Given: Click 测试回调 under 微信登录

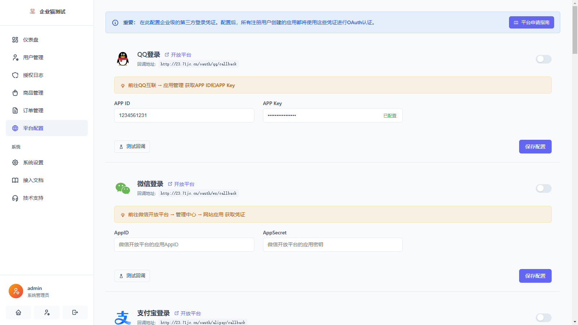Looking at the screenshot, I should [x=132, y=276].
